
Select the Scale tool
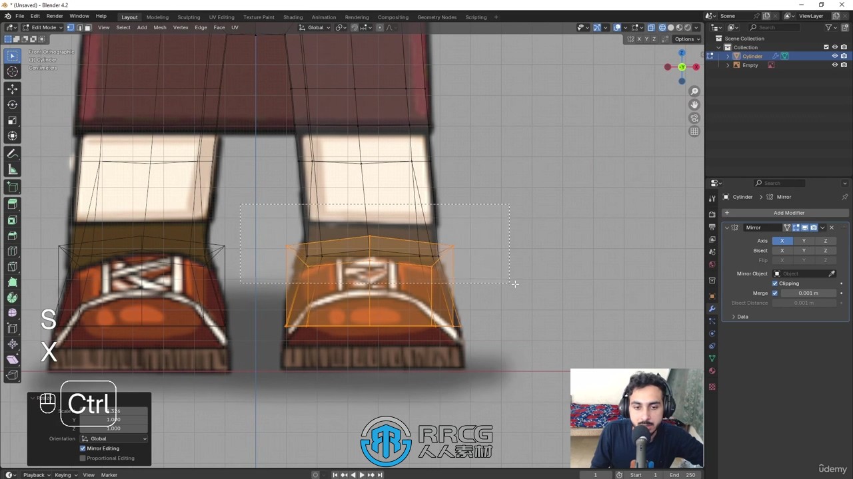point(12,120)
